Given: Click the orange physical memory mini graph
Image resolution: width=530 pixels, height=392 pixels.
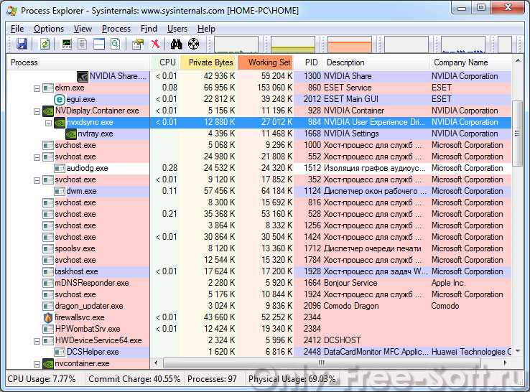Looking at the screenshot, I should [x=350, y=45].
